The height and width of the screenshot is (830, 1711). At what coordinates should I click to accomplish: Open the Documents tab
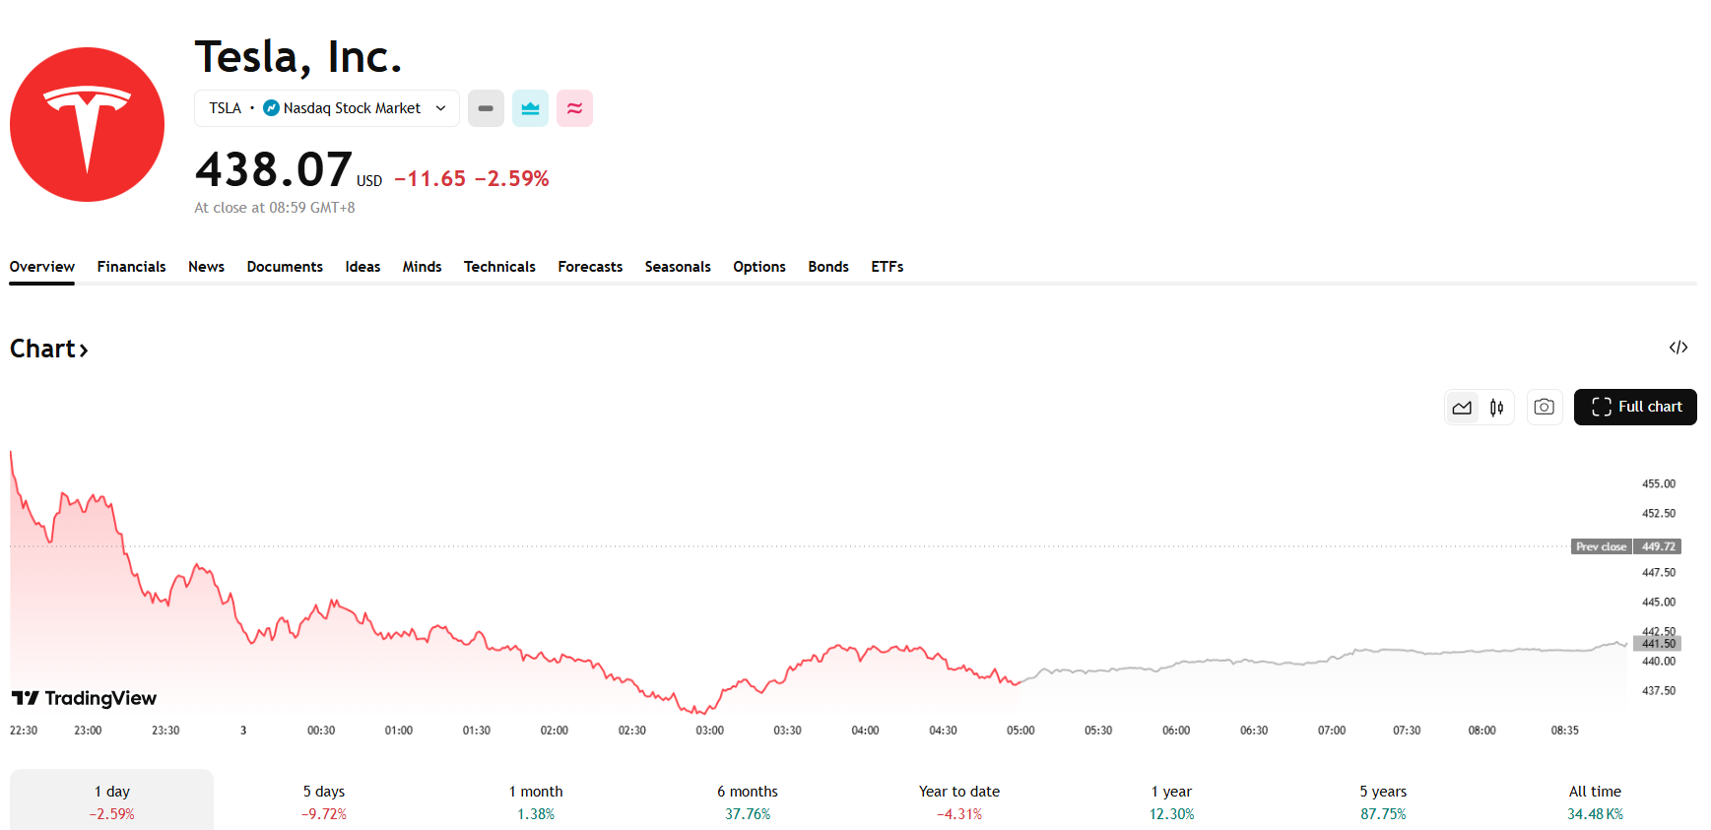pyautogui.click(x=285, y=267)
